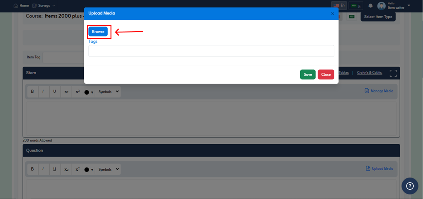Click the Browse button in Upload Media
Viewport: 423px width, 199px height.
[x=98, y=32]
